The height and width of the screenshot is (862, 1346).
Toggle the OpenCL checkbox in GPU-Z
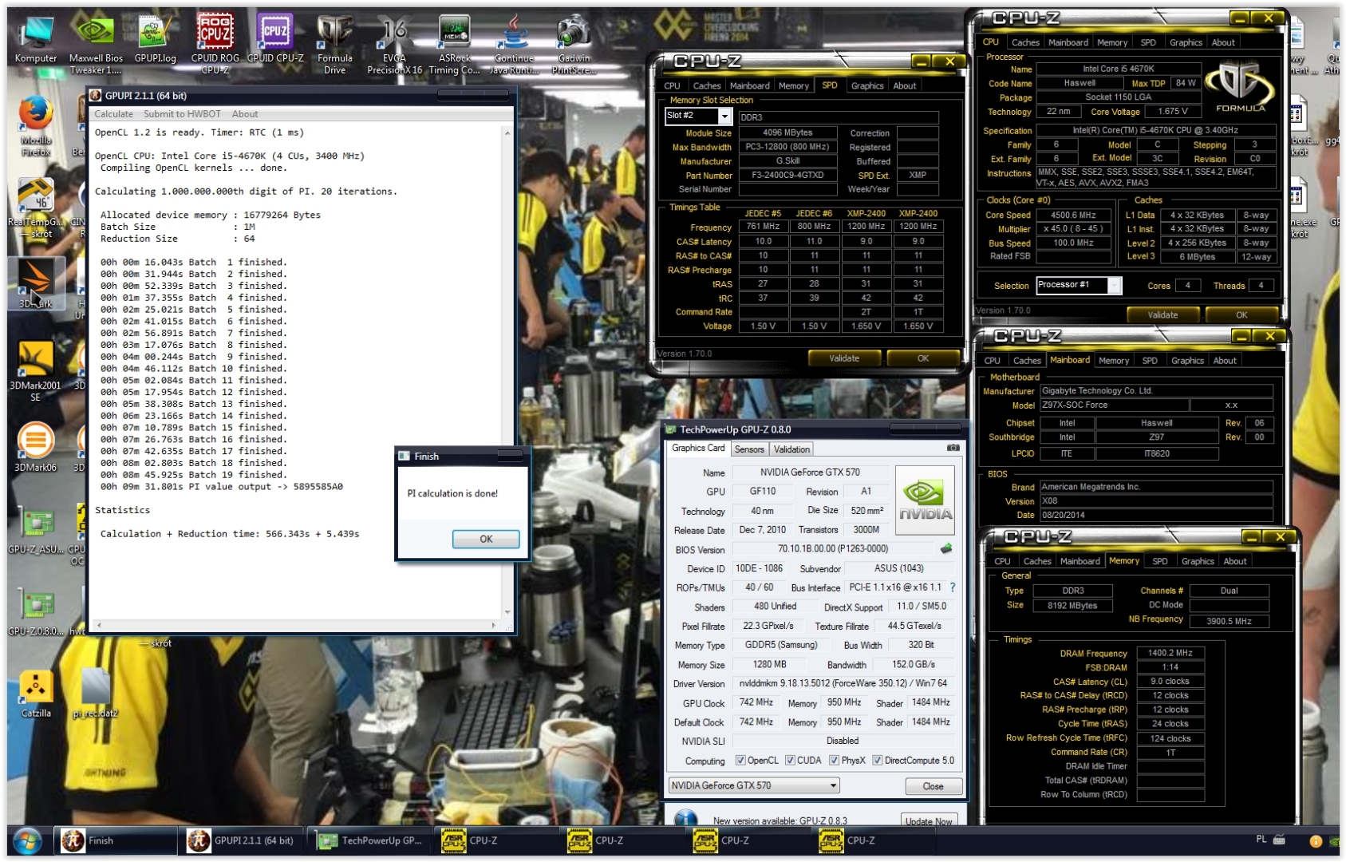pos(740,761)
